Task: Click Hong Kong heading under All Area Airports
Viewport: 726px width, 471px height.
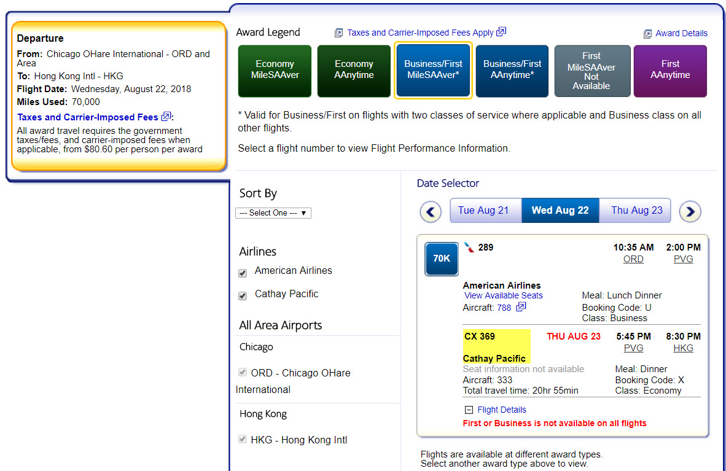Action: pyautogui.click(x=263, y=414)
